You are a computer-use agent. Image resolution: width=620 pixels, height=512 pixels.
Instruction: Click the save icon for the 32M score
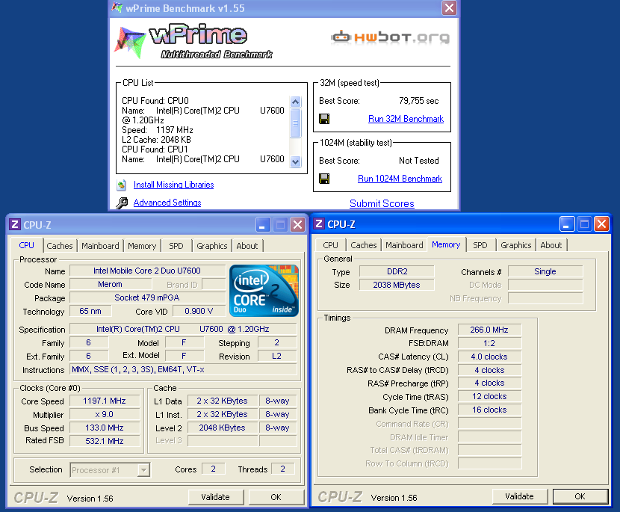324,119
